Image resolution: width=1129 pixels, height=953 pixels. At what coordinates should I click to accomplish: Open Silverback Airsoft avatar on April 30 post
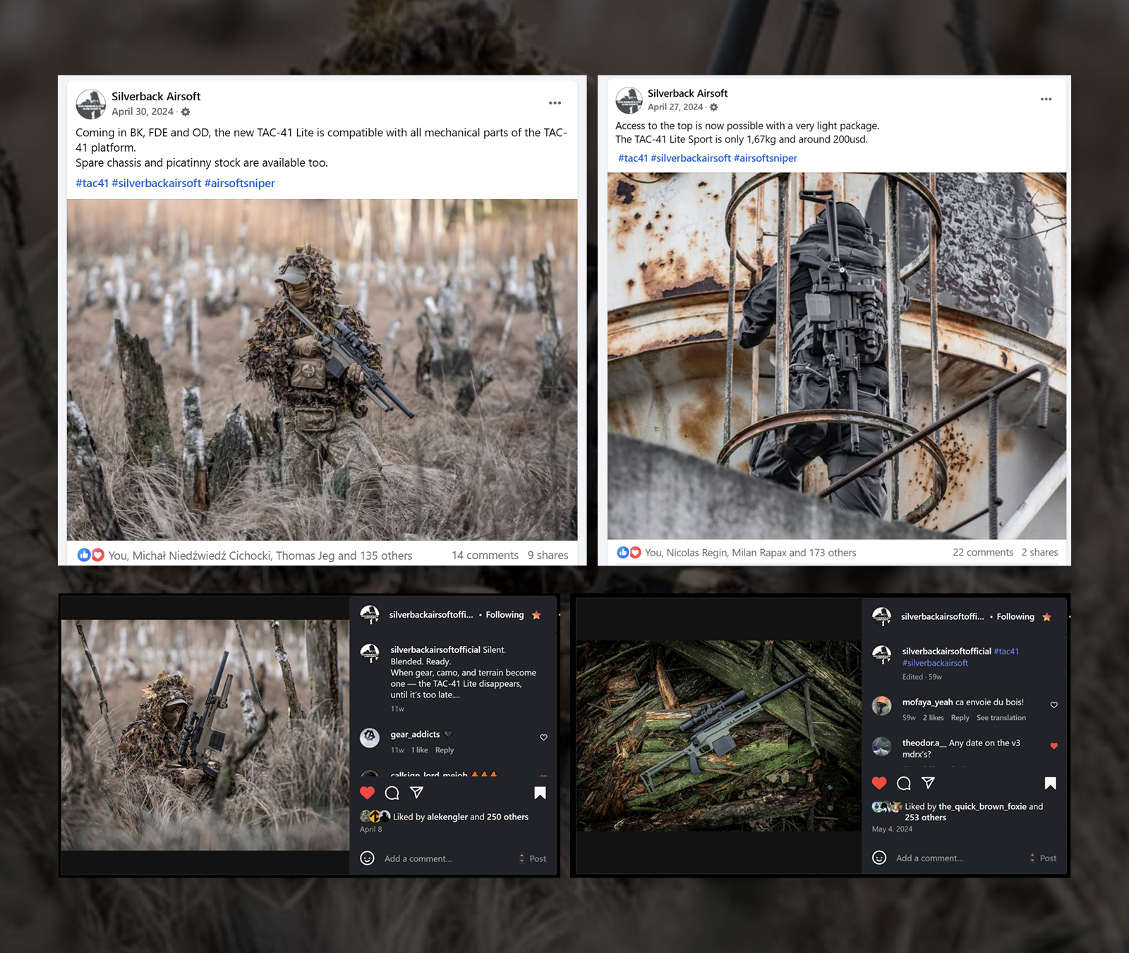point(90,104)
